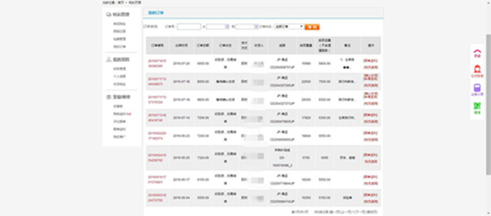Open the calendar icon on the end date field
The width and height of the screenshot is (491, 216).
click(256, 27)
